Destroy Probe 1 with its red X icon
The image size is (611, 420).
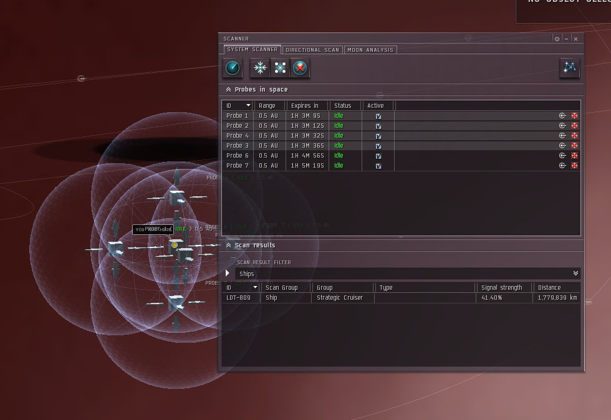[x=574, y=116]
